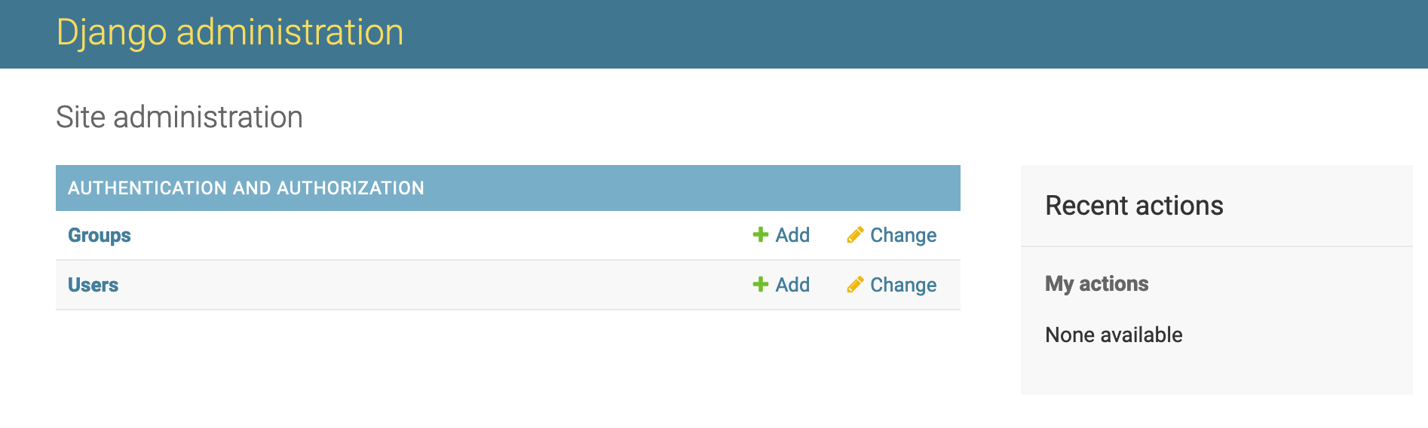Screen dimensions: 1428x428
Task: Click the pencil icon in Users row
Action: coord(855,285)
